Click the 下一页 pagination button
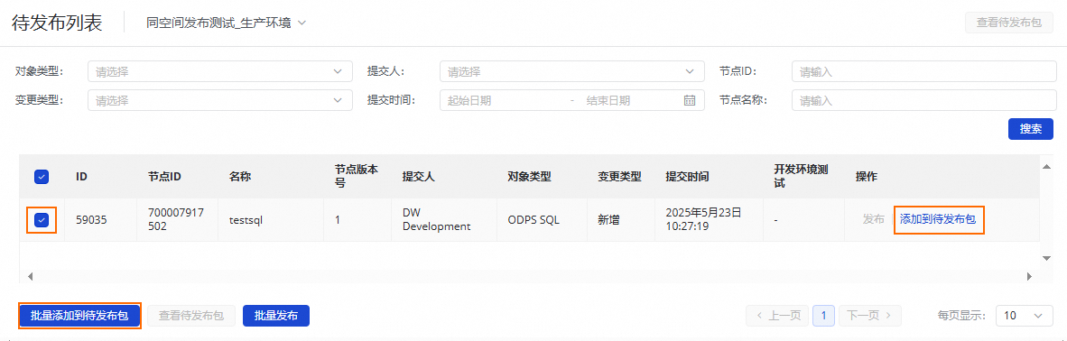 (x=870, y=316)
